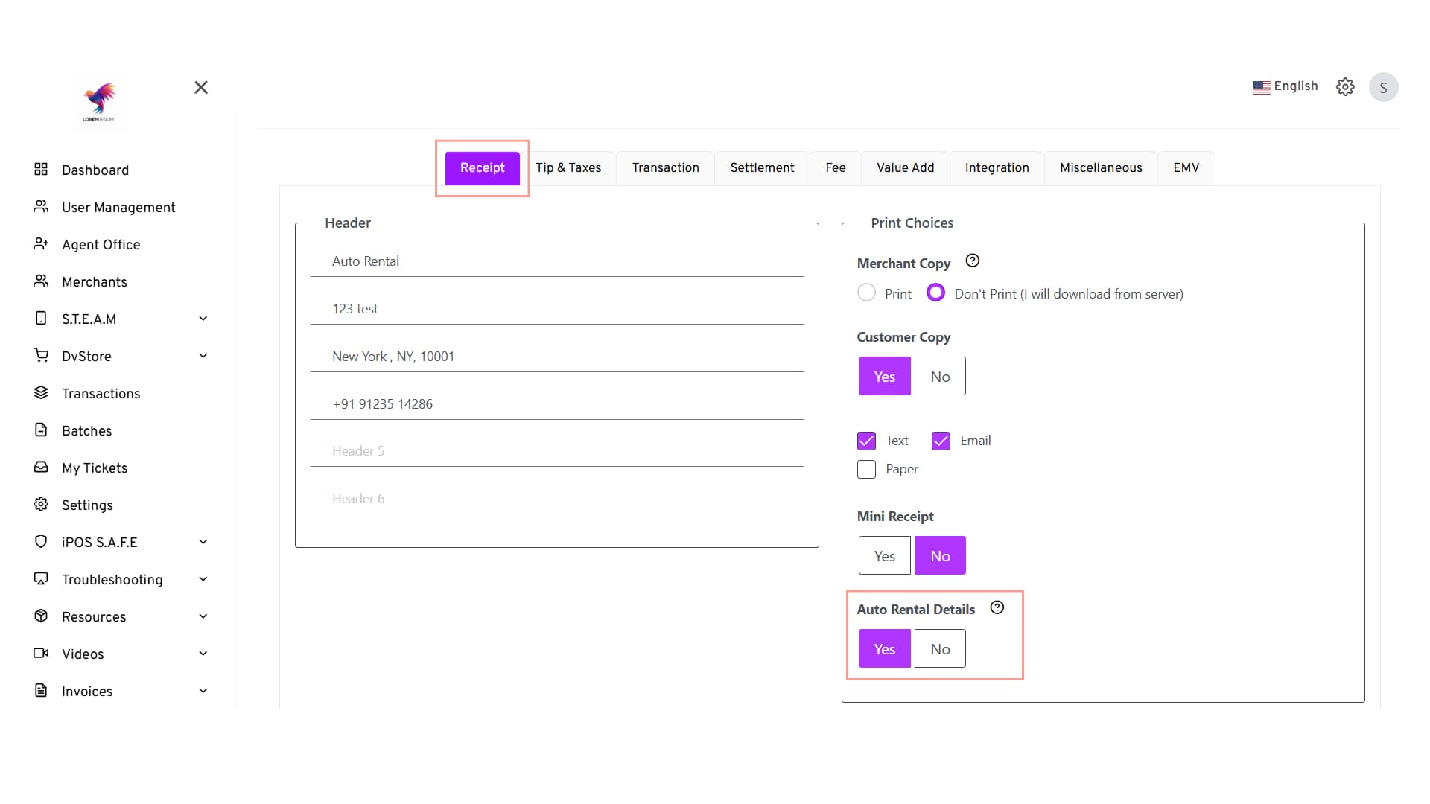This screenshot has height=804, width=1430.
Task: Edit the Auto Rental header field
Action: click(556, 261)
